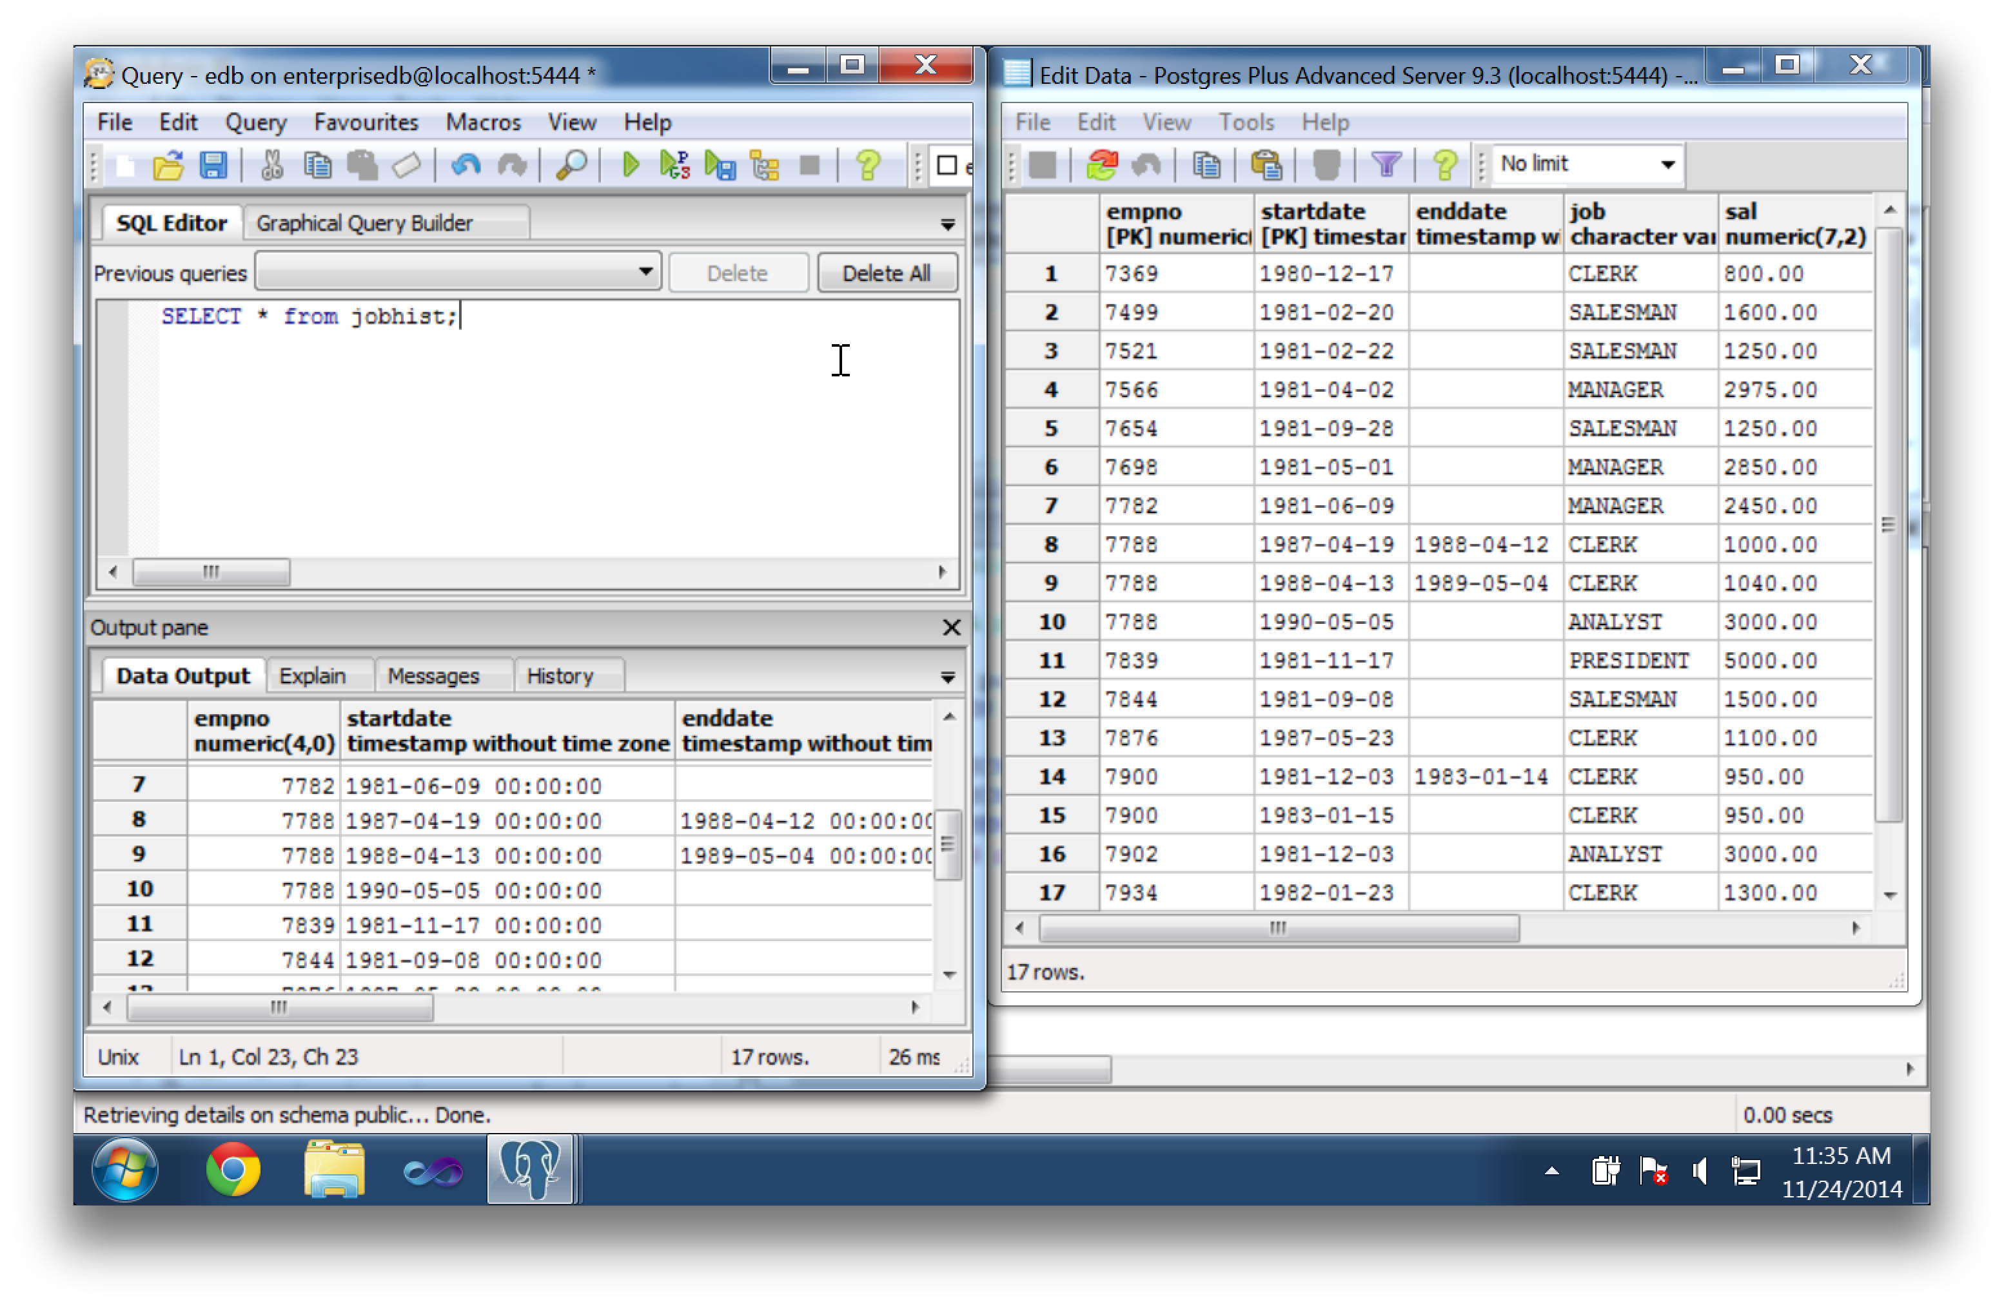Execute the query with green play icon
The width and height of the screenshot is (2004, 1307).
(x=630, y=165)
